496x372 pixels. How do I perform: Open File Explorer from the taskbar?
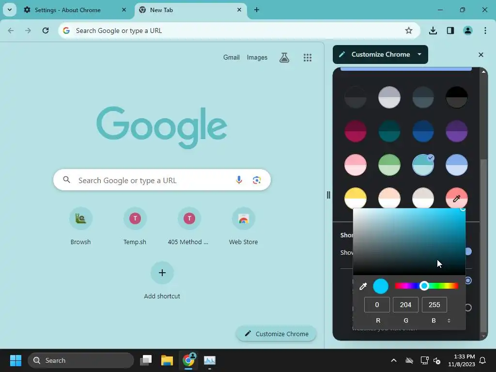pos(167,360)
